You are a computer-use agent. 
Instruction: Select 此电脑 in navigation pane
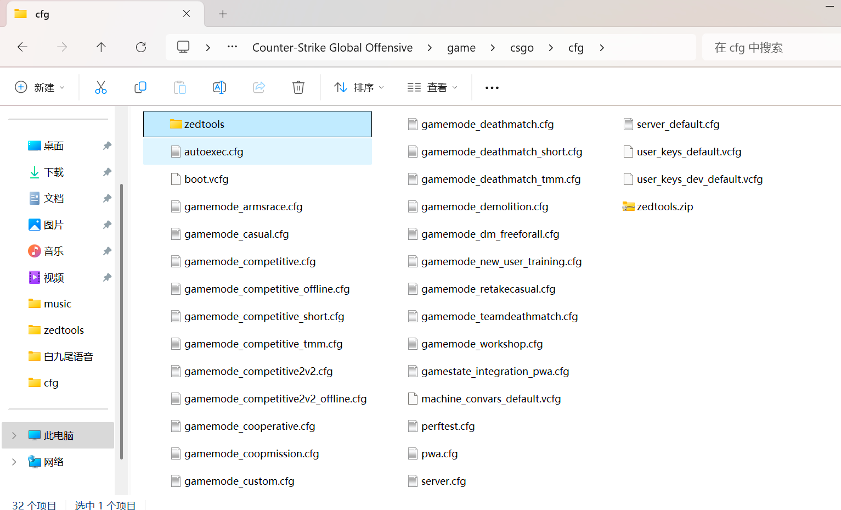(58, 435)
